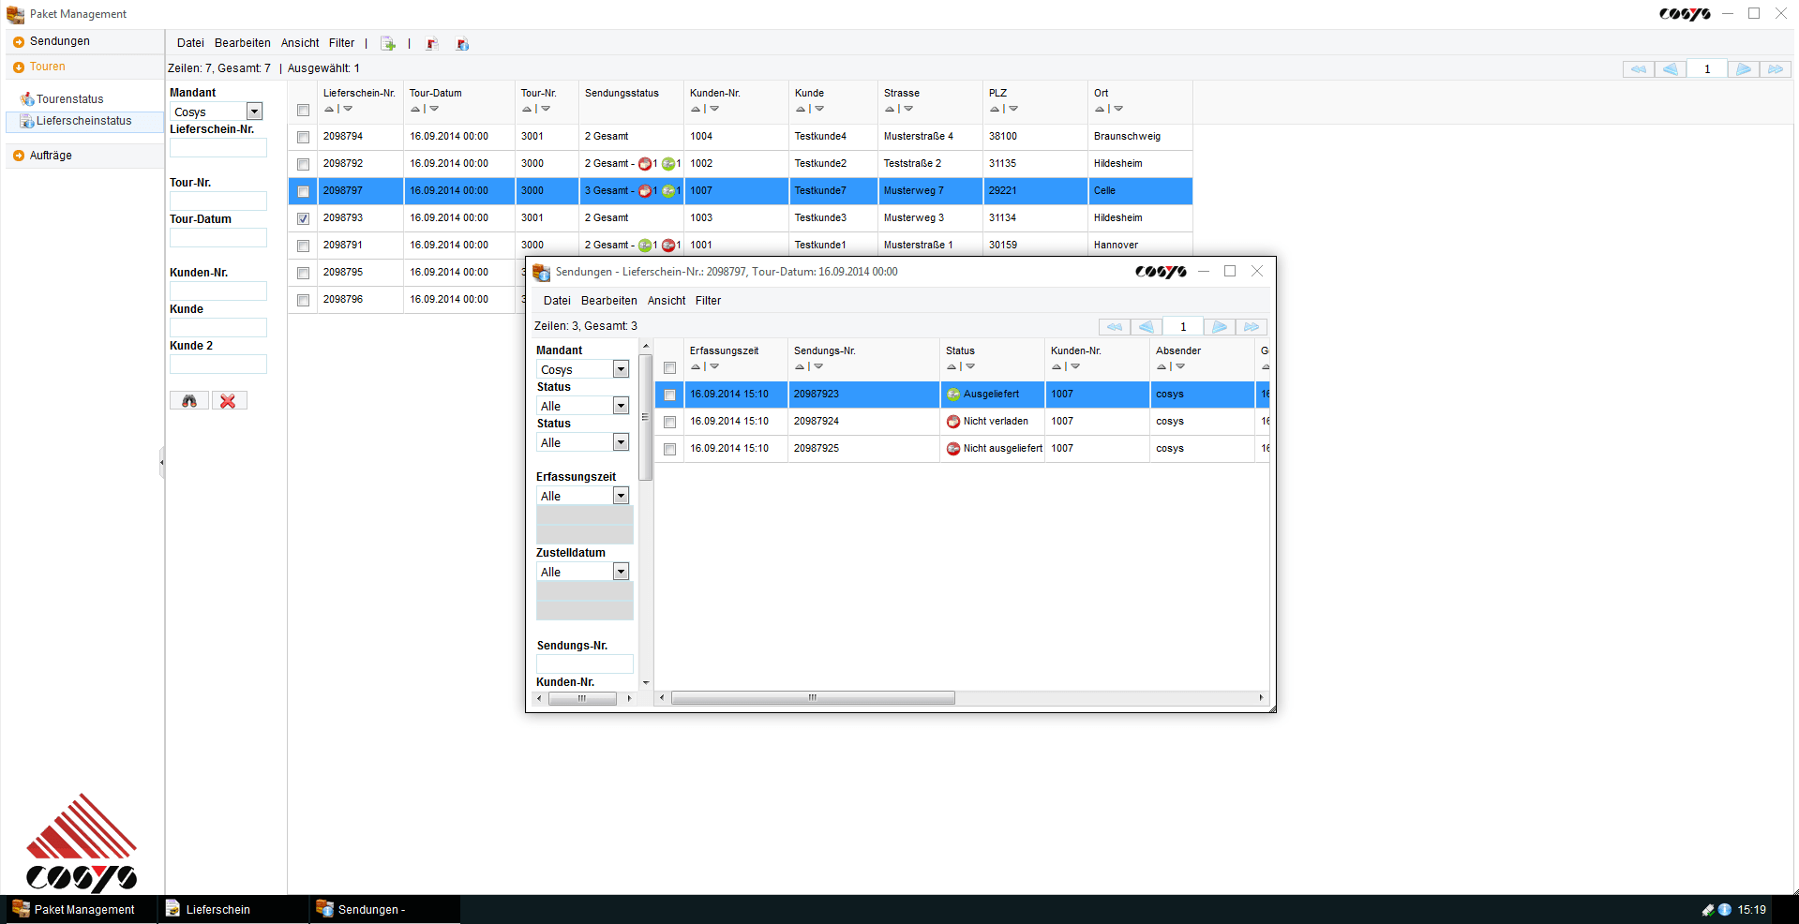Click the red document info toolbar icon
Image resolution: width=1799 pixels, height=924 pixels.
point(462,43)
